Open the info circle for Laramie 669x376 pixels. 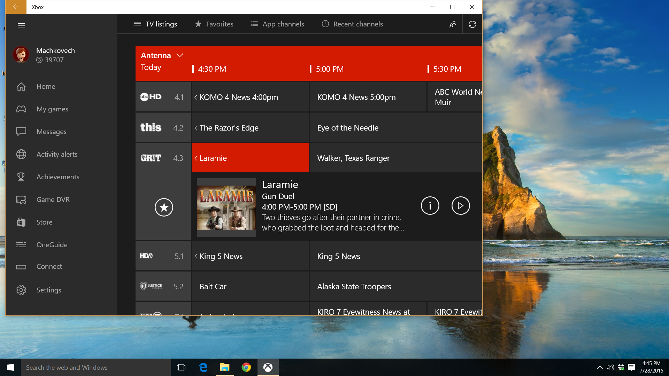point(430,205)
